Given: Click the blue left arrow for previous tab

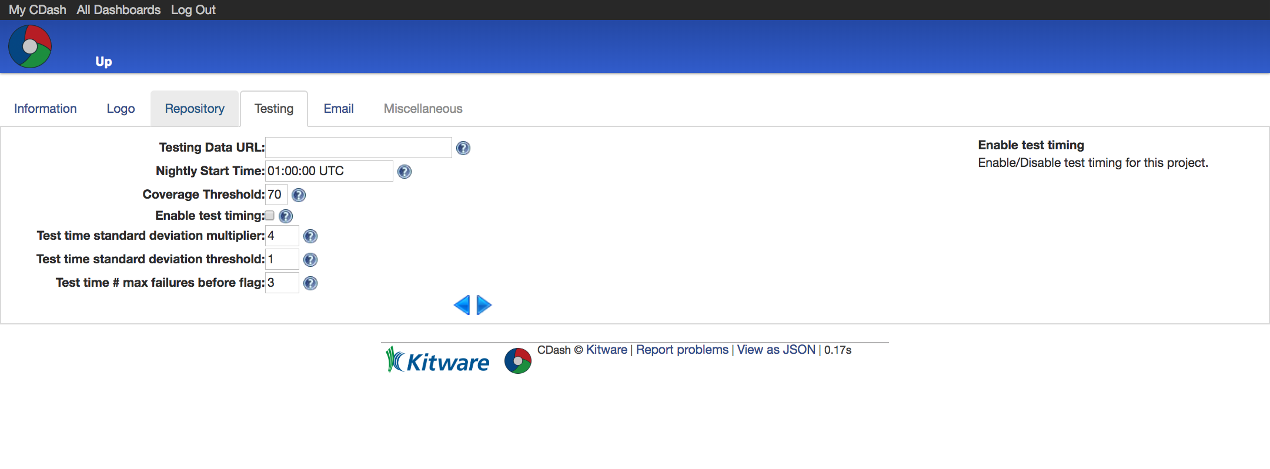Looking at the screenshot, I should click(462, 305).
